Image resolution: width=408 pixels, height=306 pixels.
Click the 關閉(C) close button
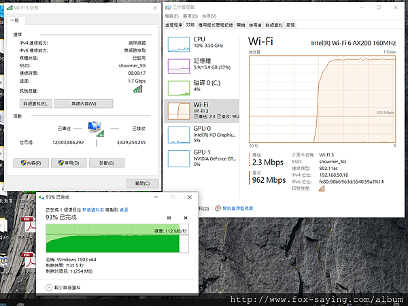[143, 183]
